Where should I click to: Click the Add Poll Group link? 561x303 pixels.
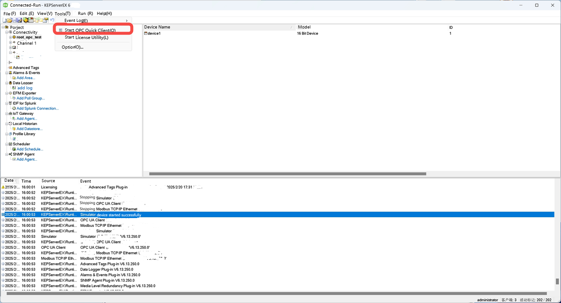(30, 98)
